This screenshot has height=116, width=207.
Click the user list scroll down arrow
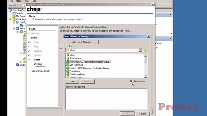(146, 76)
